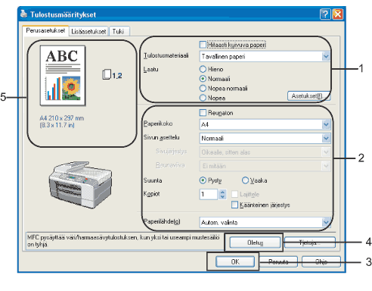Open the Tuki tab
372x291 pixels.
(x=119, y=31)
